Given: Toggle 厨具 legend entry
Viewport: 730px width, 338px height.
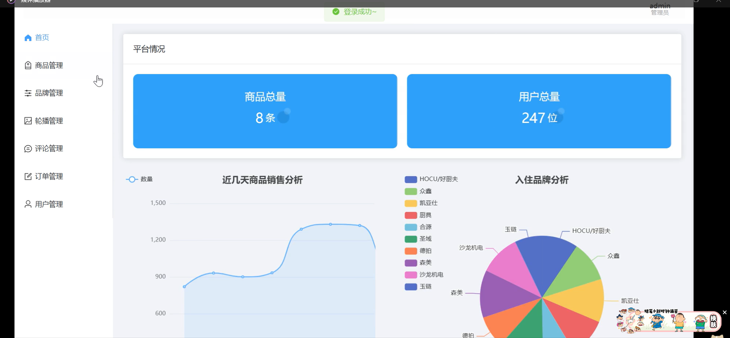Looking at the screenshot, I should 418,215.
